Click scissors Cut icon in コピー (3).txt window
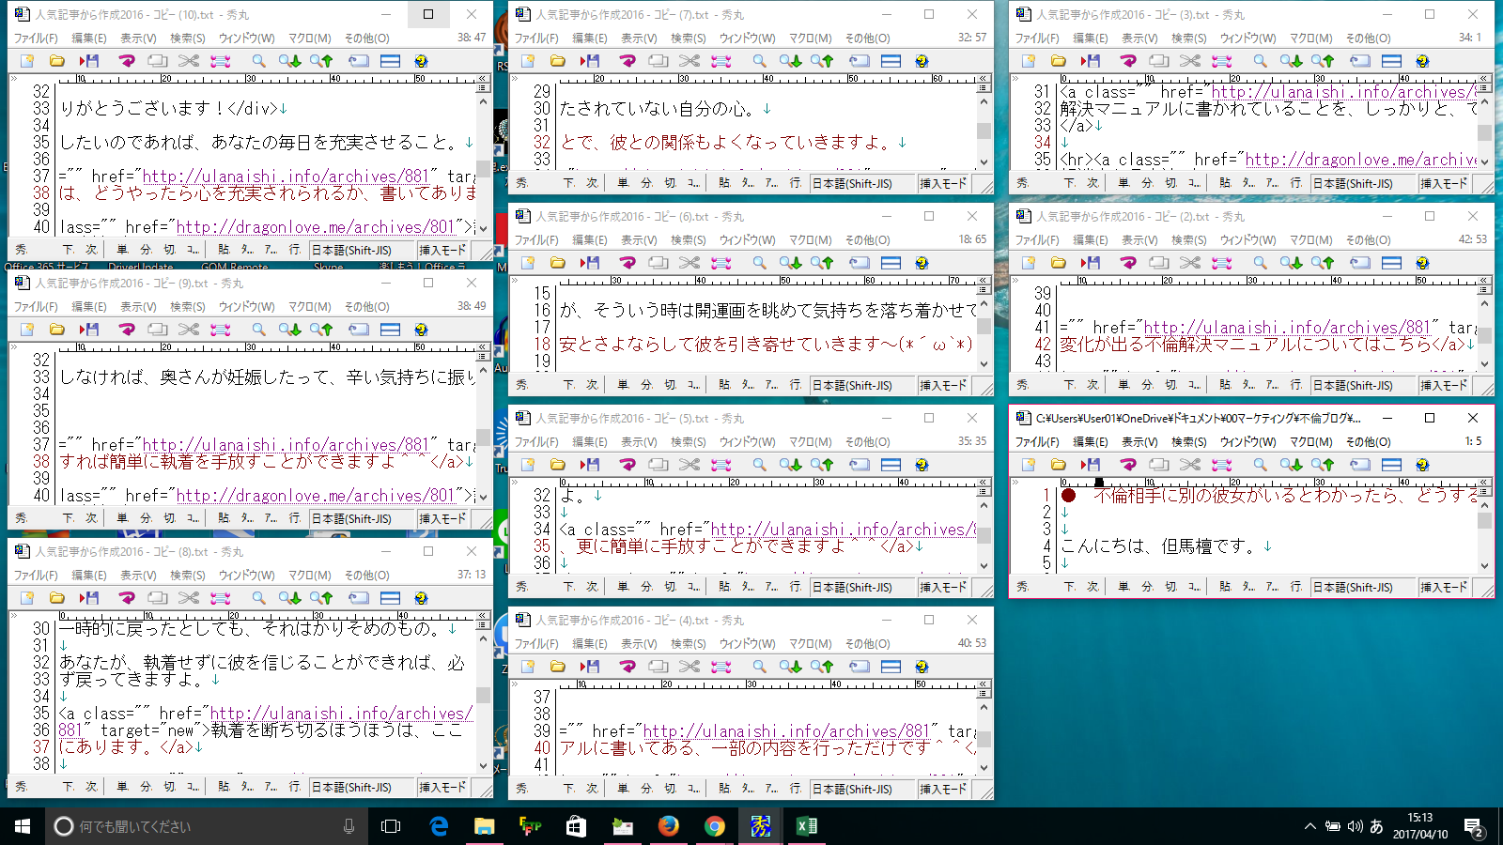 coord(1190,61)
